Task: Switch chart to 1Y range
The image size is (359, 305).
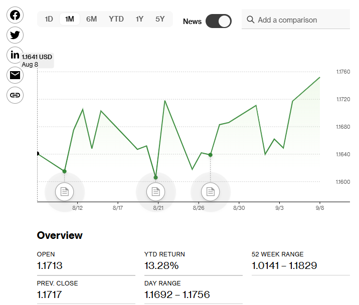Action: click(139, 19)
